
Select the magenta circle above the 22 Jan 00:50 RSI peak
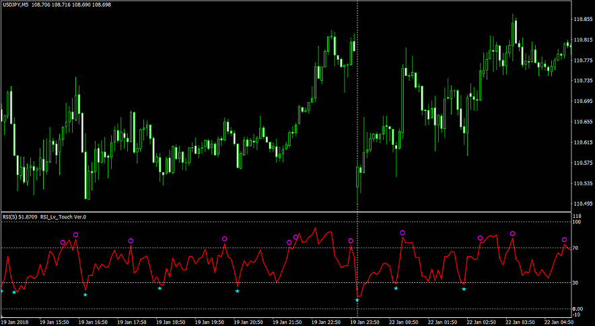click(403, 233)
